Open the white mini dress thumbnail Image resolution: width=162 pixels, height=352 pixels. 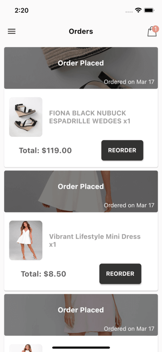(26, 240)
